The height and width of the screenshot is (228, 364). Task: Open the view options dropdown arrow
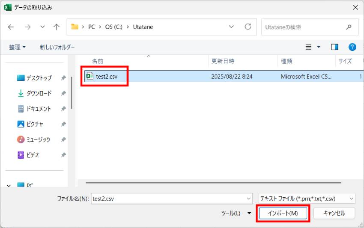[319, 47]
